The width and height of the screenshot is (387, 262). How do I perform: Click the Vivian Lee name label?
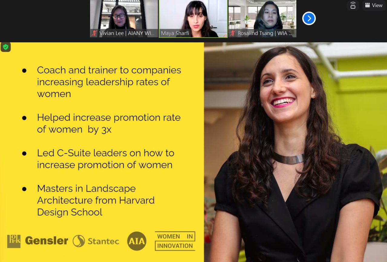click(127, 33)
